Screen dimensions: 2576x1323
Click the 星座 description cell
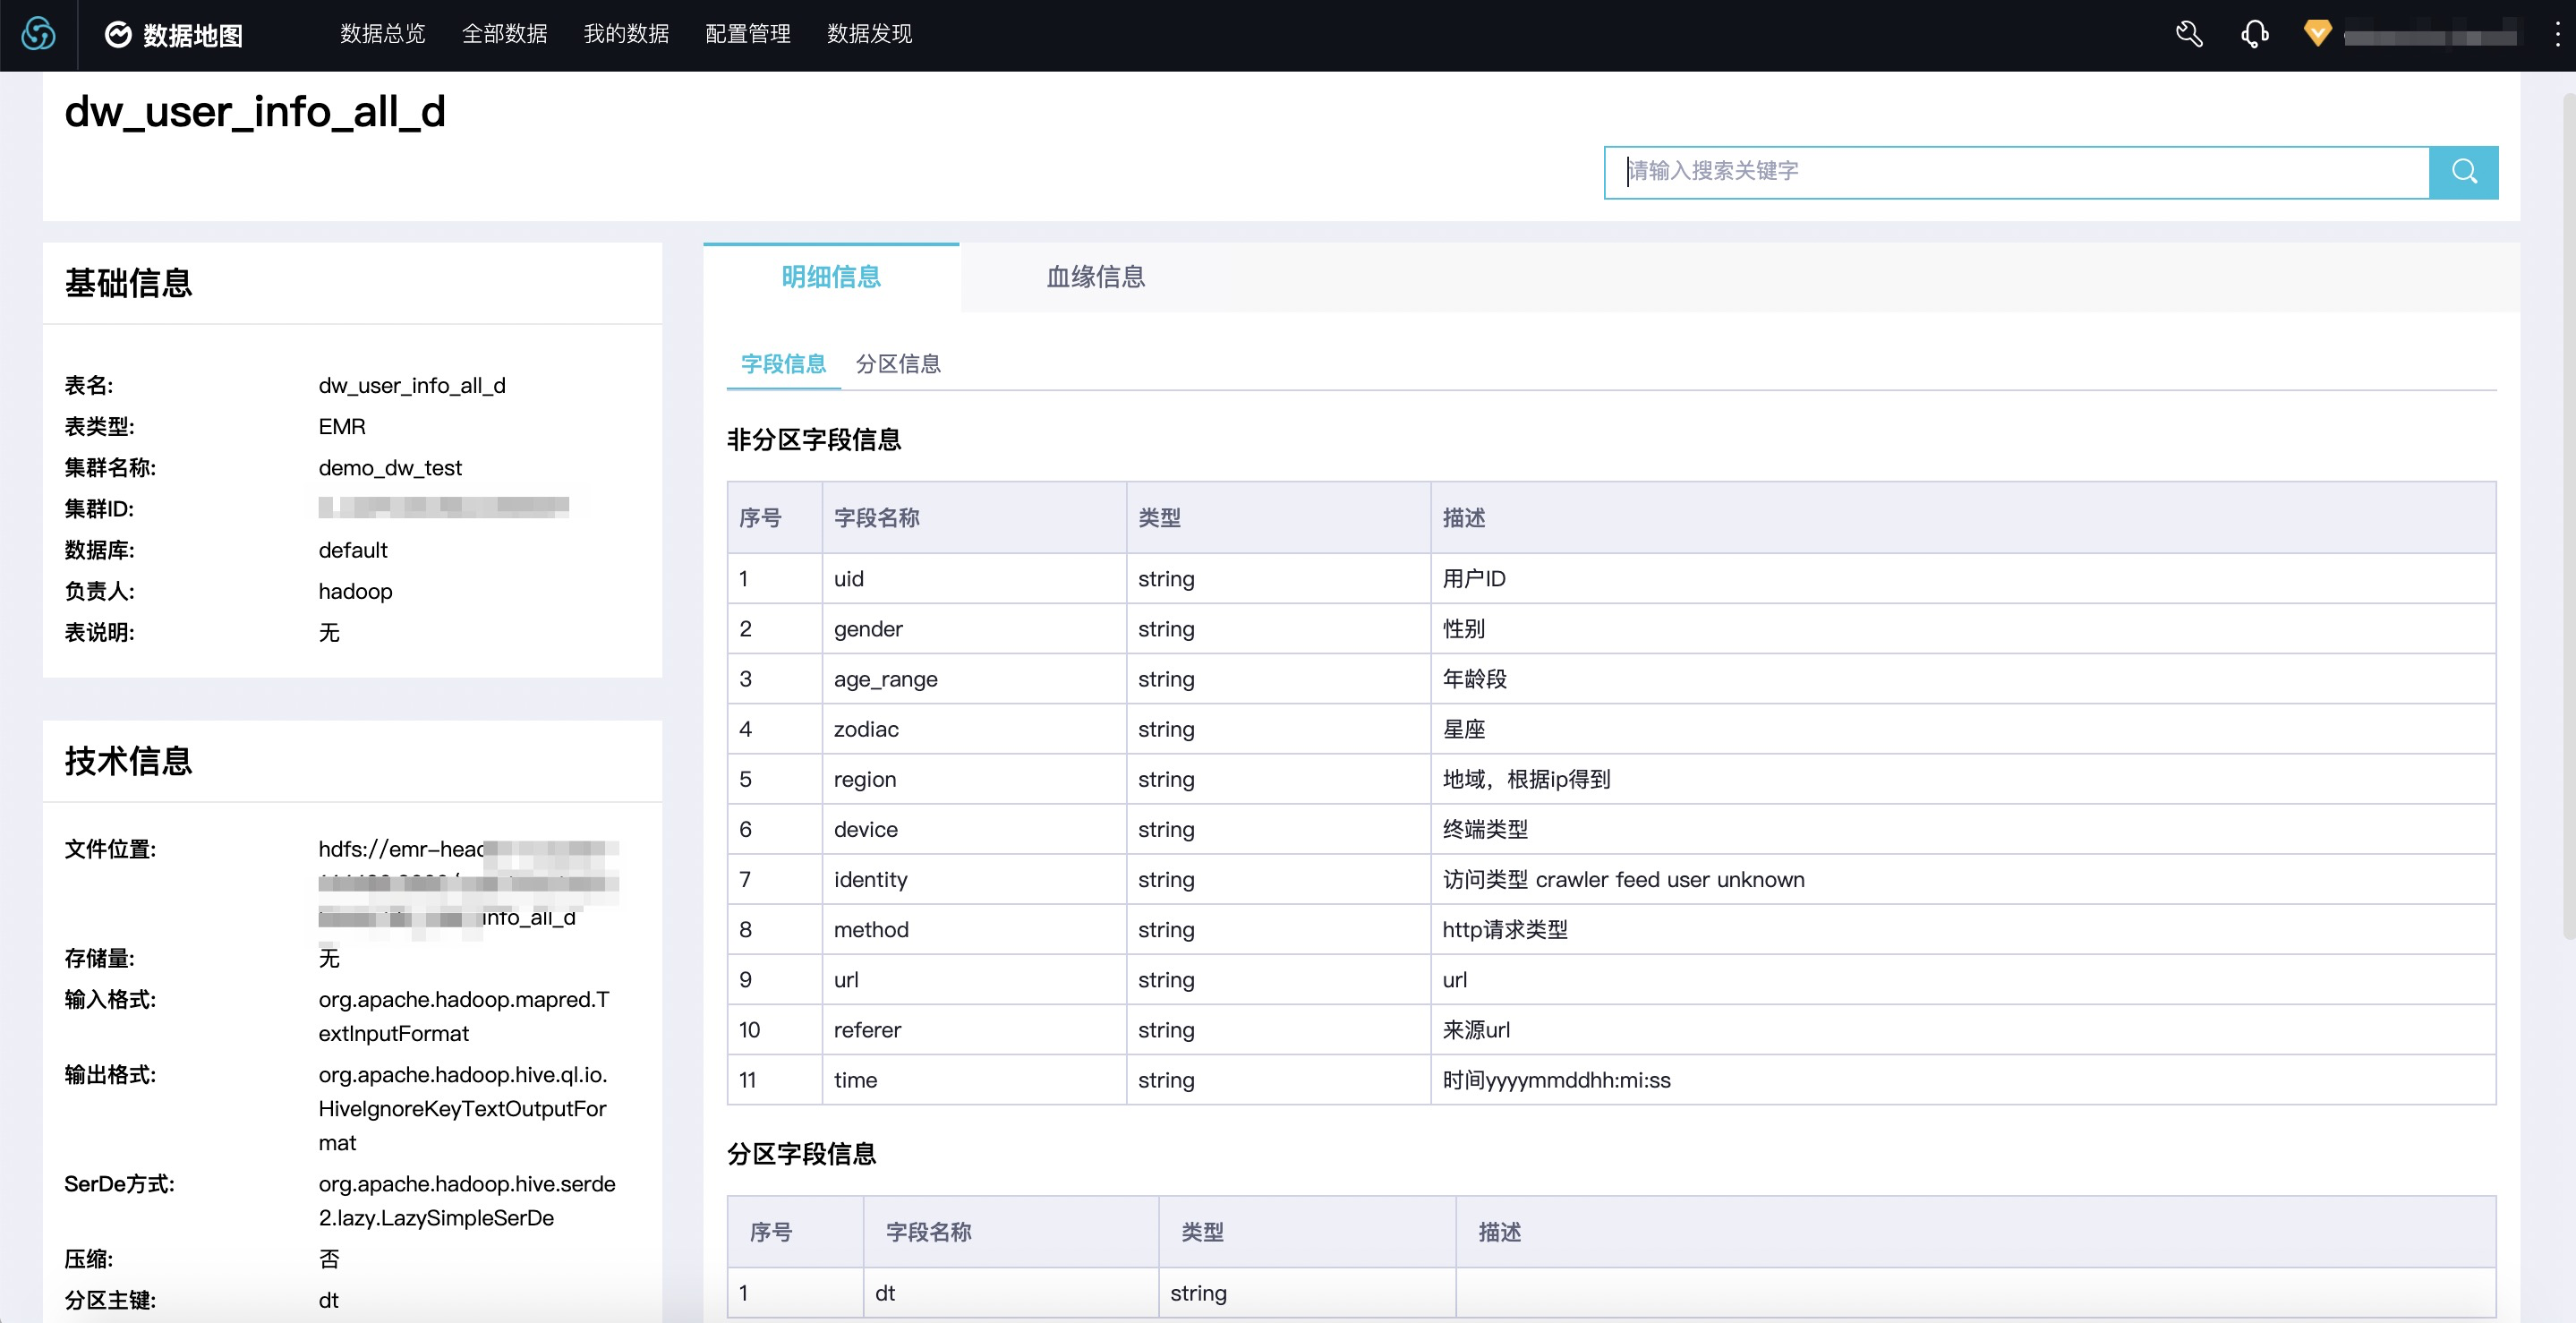click(1963, 729)
